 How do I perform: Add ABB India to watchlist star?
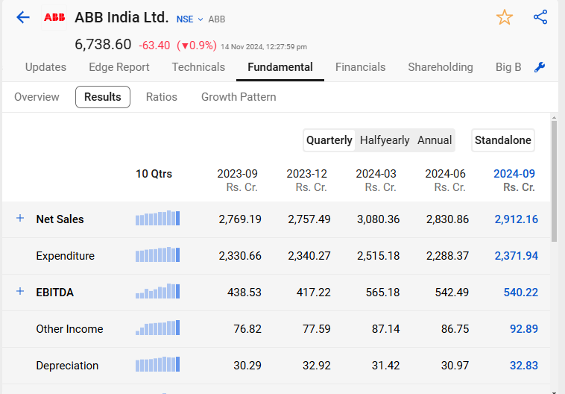tap(504, 17)
